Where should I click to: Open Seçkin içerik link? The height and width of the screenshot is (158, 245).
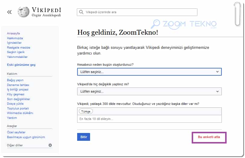[x=16, y=52]
